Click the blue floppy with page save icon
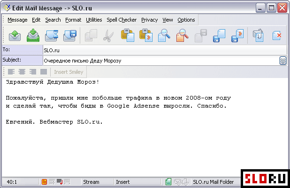 219,36
